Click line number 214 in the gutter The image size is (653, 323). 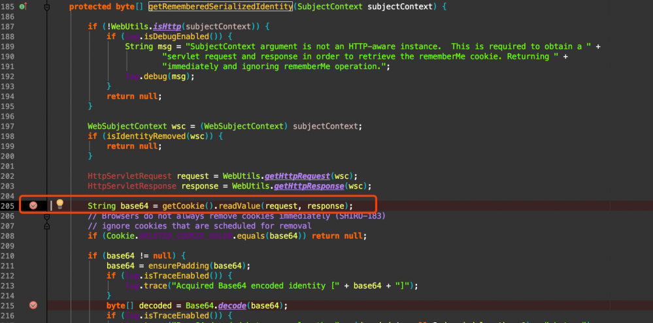point(7,296)
